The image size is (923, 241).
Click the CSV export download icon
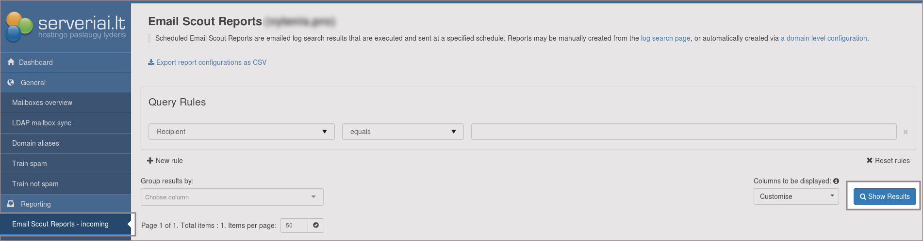coord(151,62)
